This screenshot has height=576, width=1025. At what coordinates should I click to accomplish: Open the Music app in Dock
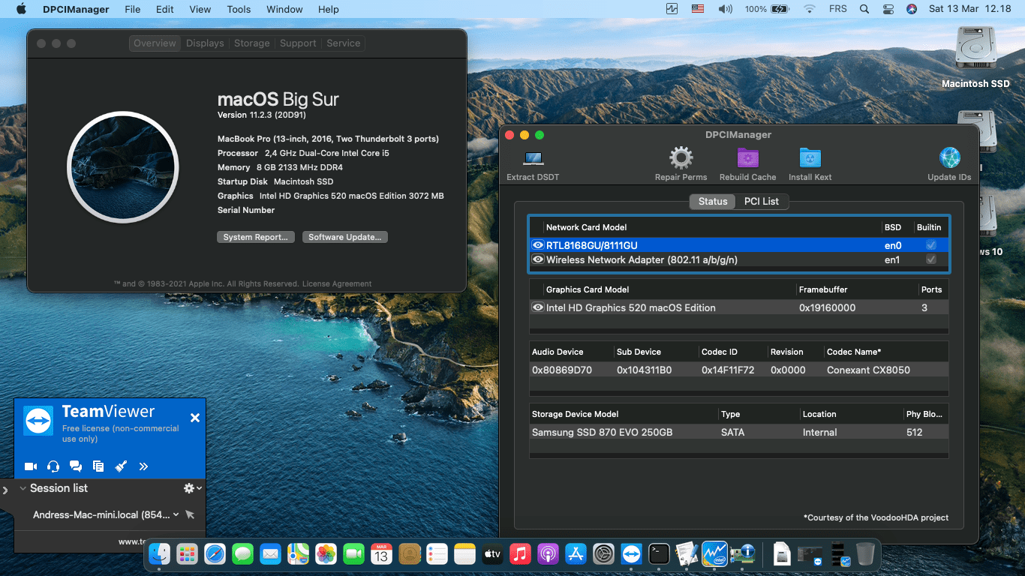(520, 554)
